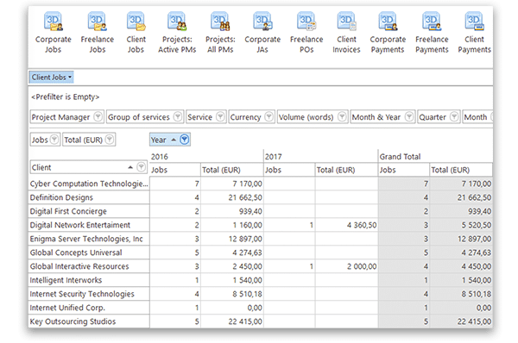
Task: Select the Month & Year field header
Action: 382,116
